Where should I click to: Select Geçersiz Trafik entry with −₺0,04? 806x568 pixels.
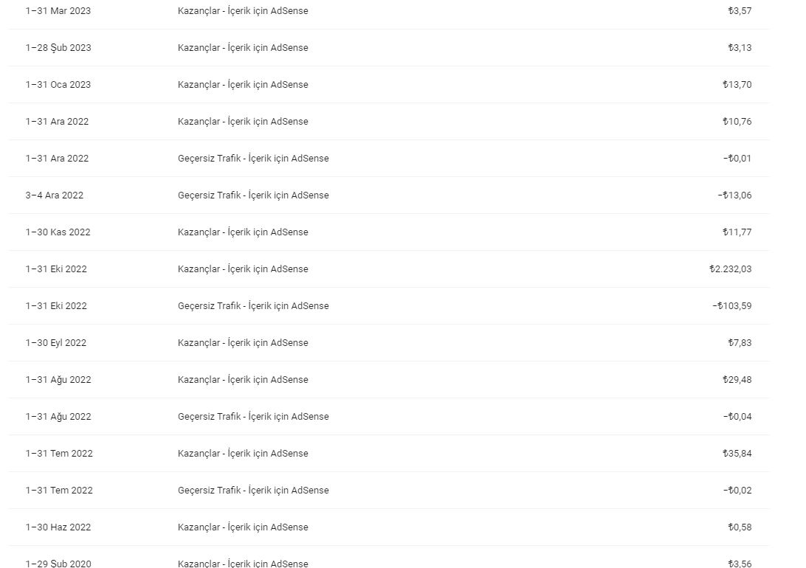click(253, 417)
